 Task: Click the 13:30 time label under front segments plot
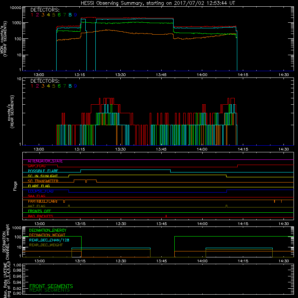(x=120, y=75)
